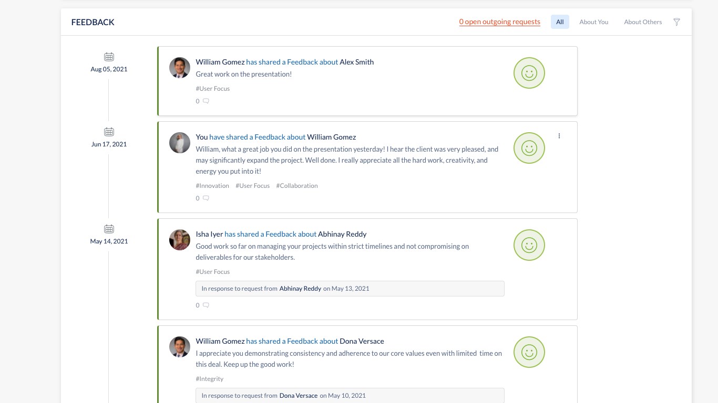This screenshot has width=718, height=403.
Task: Switch to the About Others tab
Action: [642, 22]
